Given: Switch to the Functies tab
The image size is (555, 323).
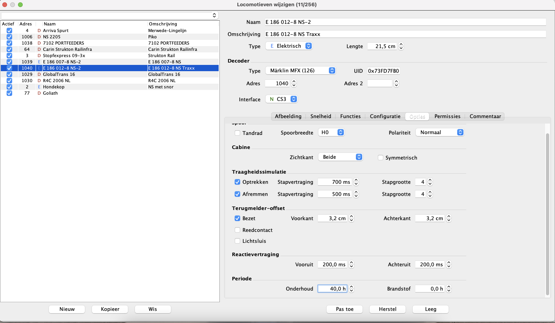Looking at the screenshot, I should coord(350,116).
